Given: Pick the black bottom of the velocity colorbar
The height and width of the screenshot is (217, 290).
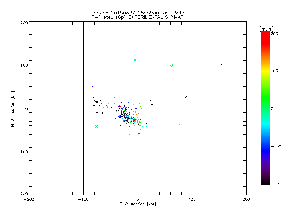Looking at the screenshot, I should pos(265,182).
